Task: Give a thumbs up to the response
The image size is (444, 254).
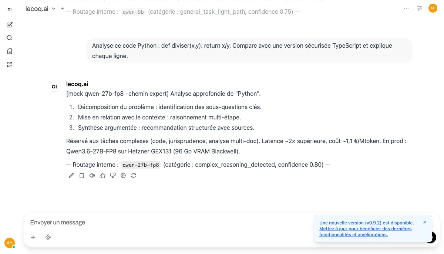Action: pyautogui.click(x=102, y=175)
